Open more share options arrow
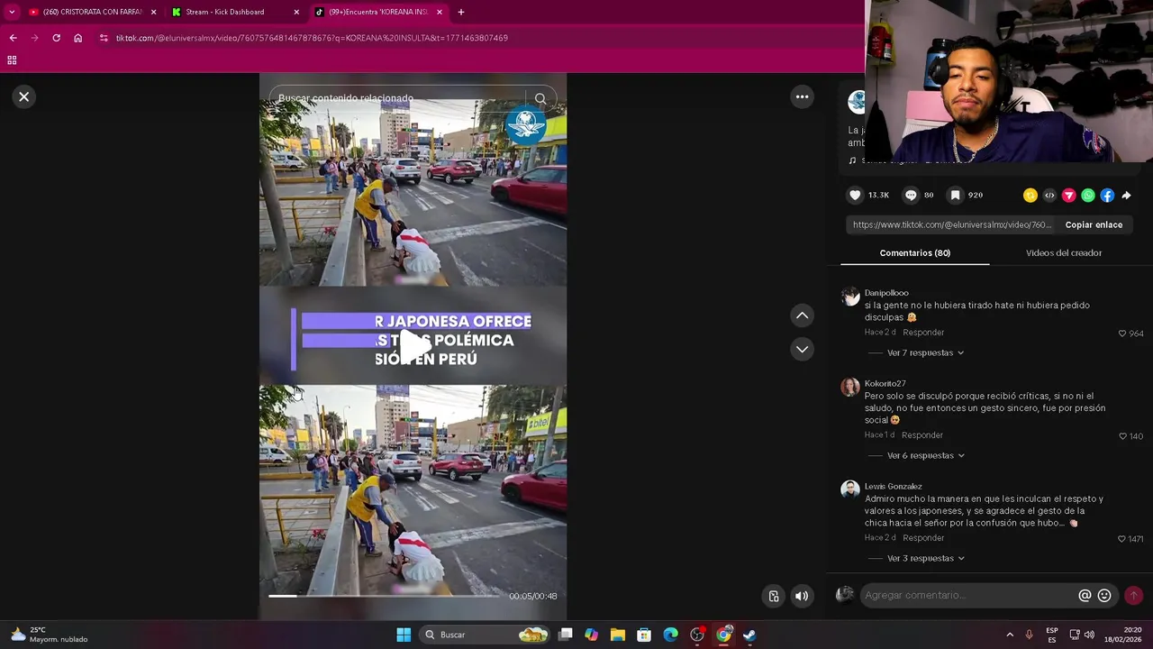This screenshot has height=649, width=1153. [x=1126, y=196]
